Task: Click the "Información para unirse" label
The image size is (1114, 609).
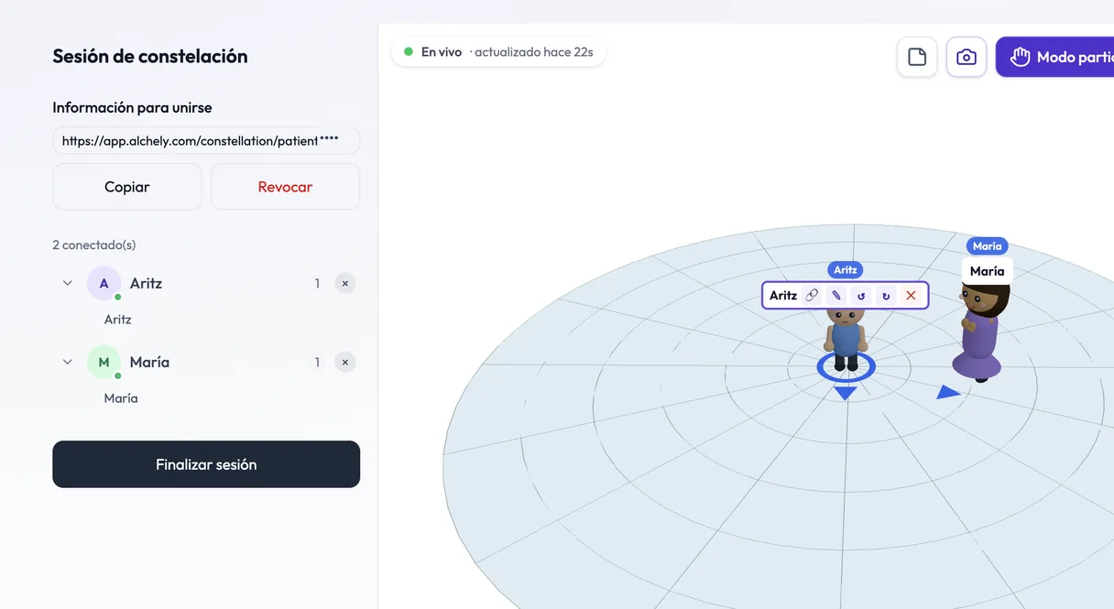Action: 132,107
